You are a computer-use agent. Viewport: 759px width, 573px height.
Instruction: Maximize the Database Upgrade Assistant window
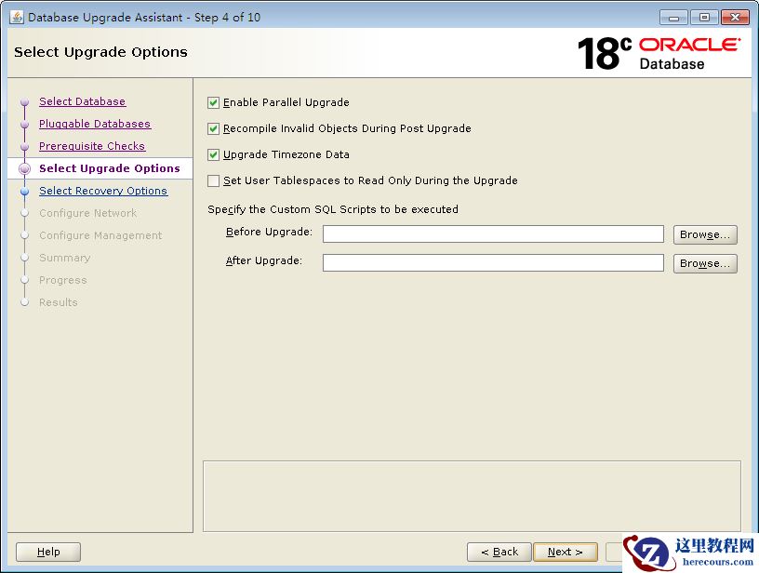(x=704, y=18)
